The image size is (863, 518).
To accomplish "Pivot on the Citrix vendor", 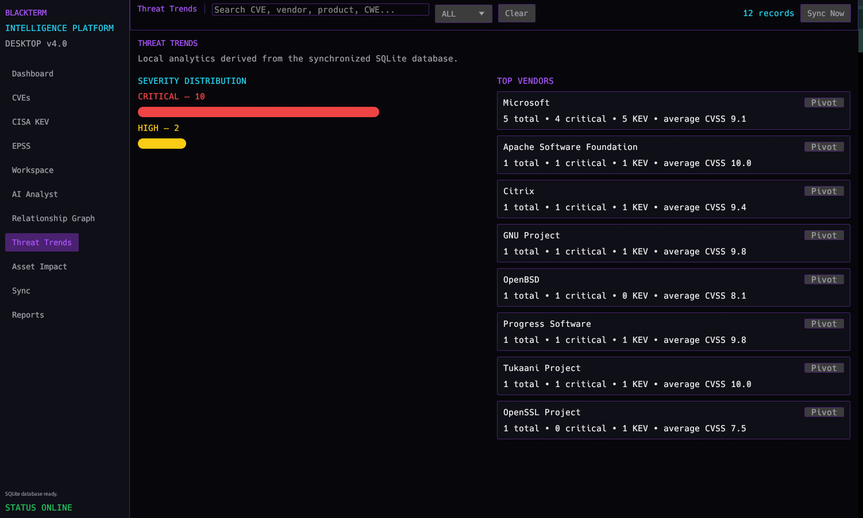I will pyautogui.click(x=824, y=191).
